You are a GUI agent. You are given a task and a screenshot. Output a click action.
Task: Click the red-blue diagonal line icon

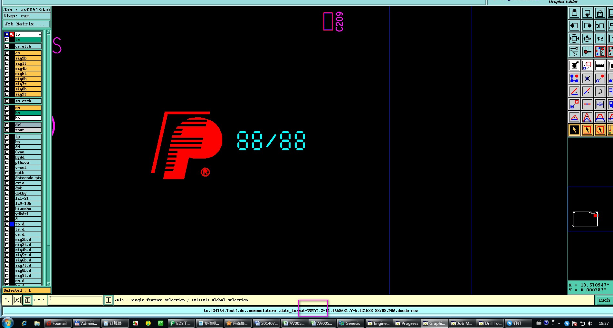[x=587, y=91]
